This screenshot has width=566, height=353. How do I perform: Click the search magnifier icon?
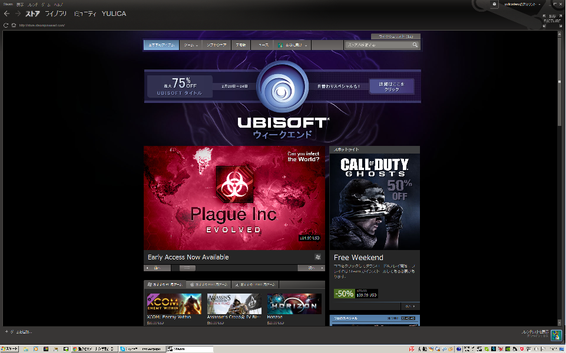tap(415, 45)
